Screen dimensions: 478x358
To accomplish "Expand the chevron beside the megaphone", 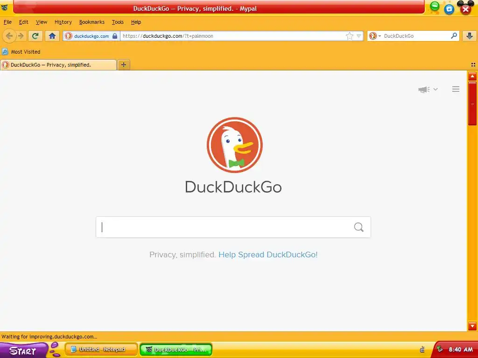I will pos(436,89).
